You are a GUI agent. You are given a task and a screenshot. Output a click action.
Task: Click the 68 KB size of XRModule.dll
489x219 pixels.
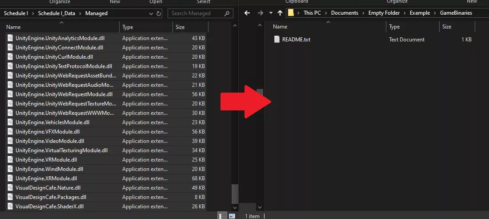pyautogui.click(x=199, y=178)
